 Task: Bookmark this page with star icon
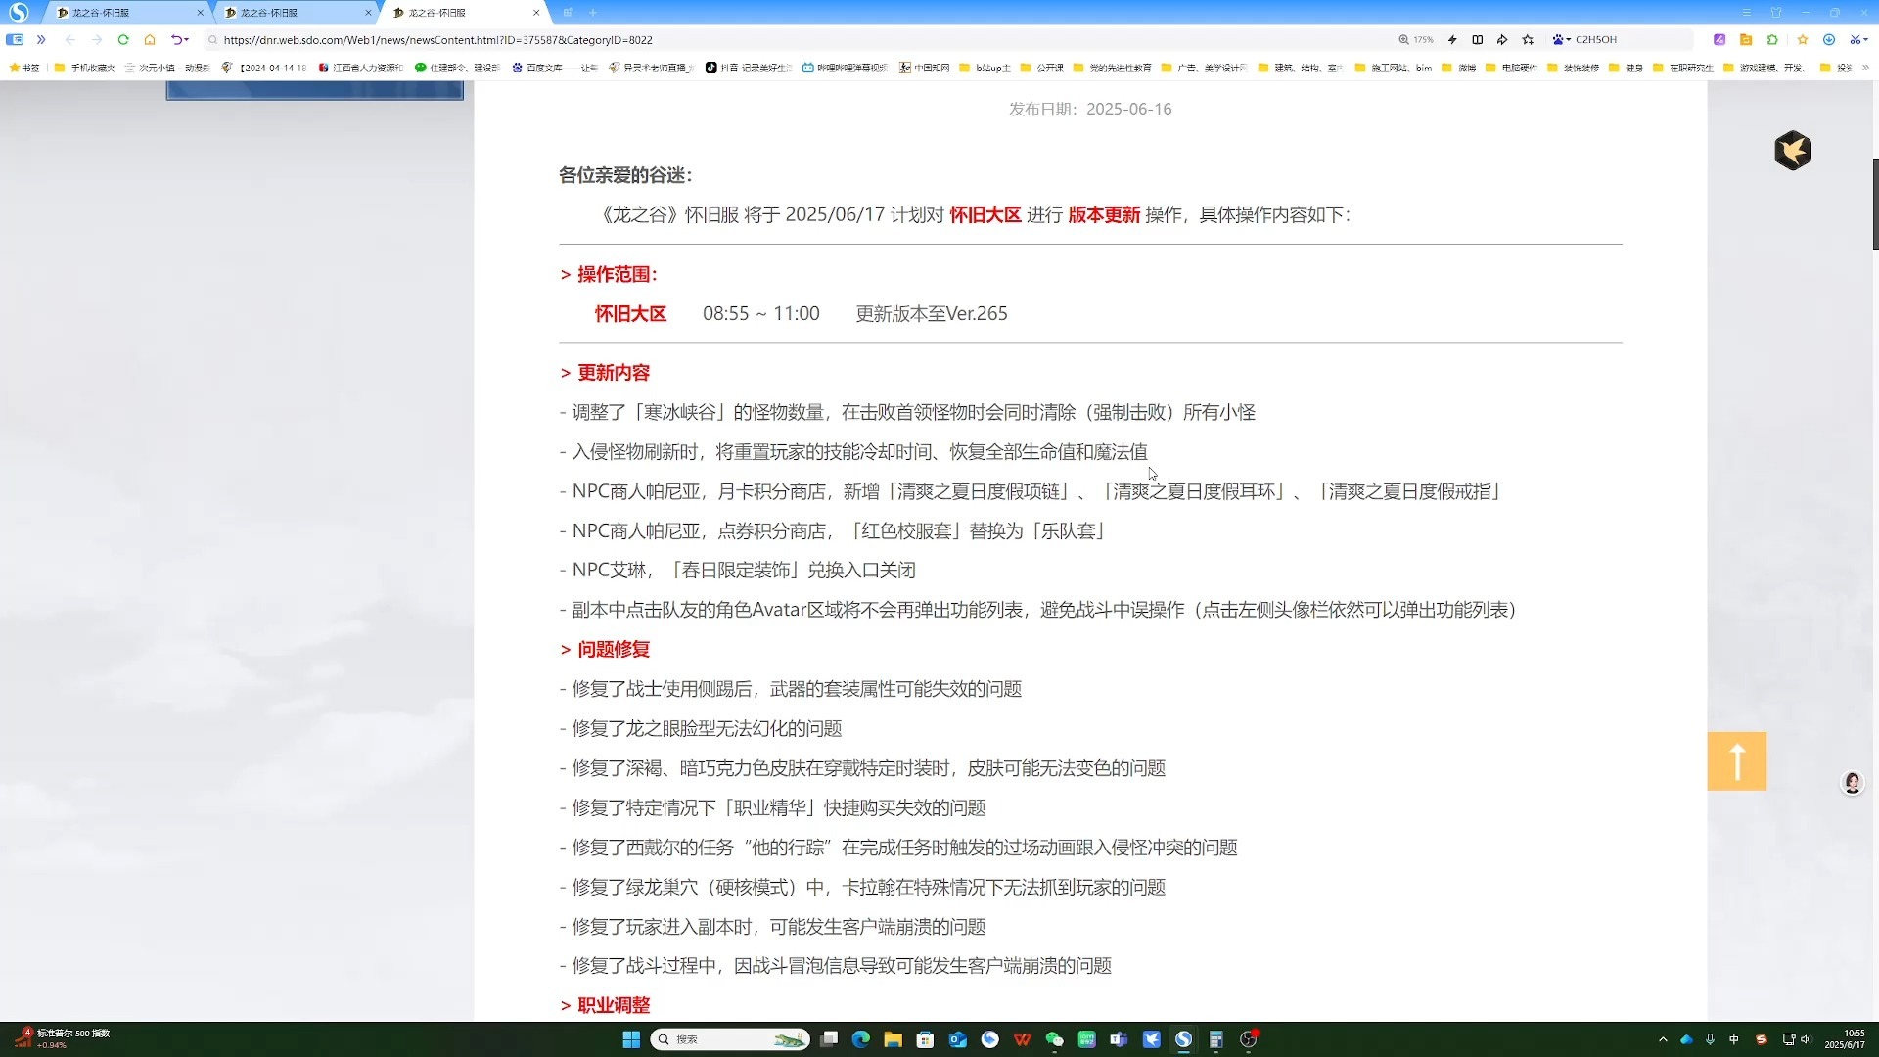1528,40
